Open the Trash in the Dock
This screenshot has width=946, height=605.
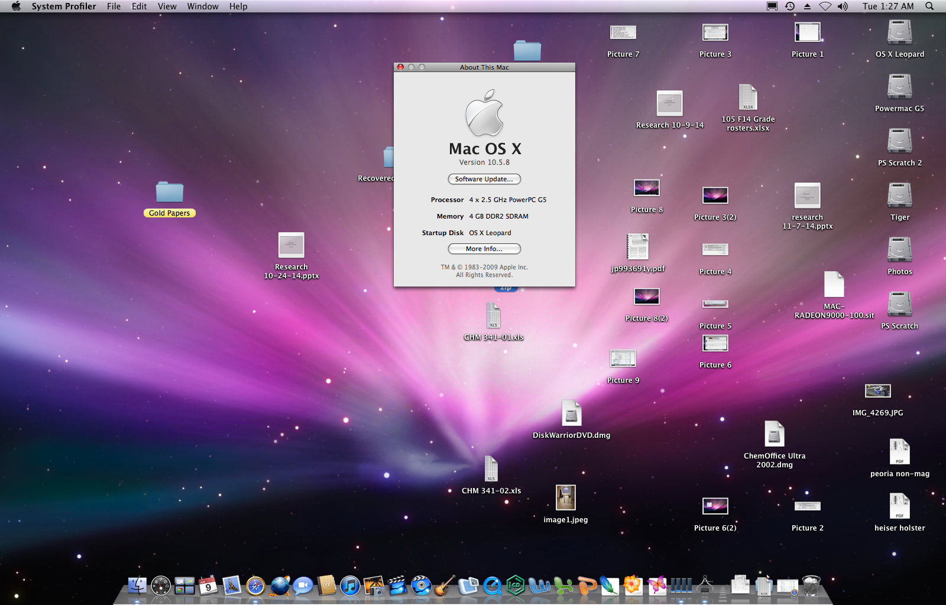point(811,586)
